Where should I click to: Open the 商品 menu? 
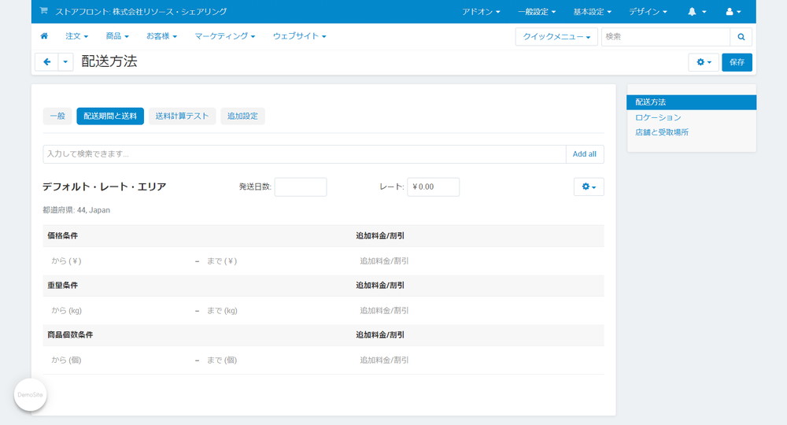117,36
